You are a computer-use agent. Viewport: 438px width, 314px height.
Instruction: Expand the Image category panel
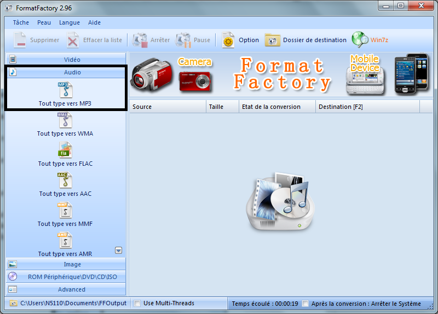pyautogui.click(x=66, y=264)
